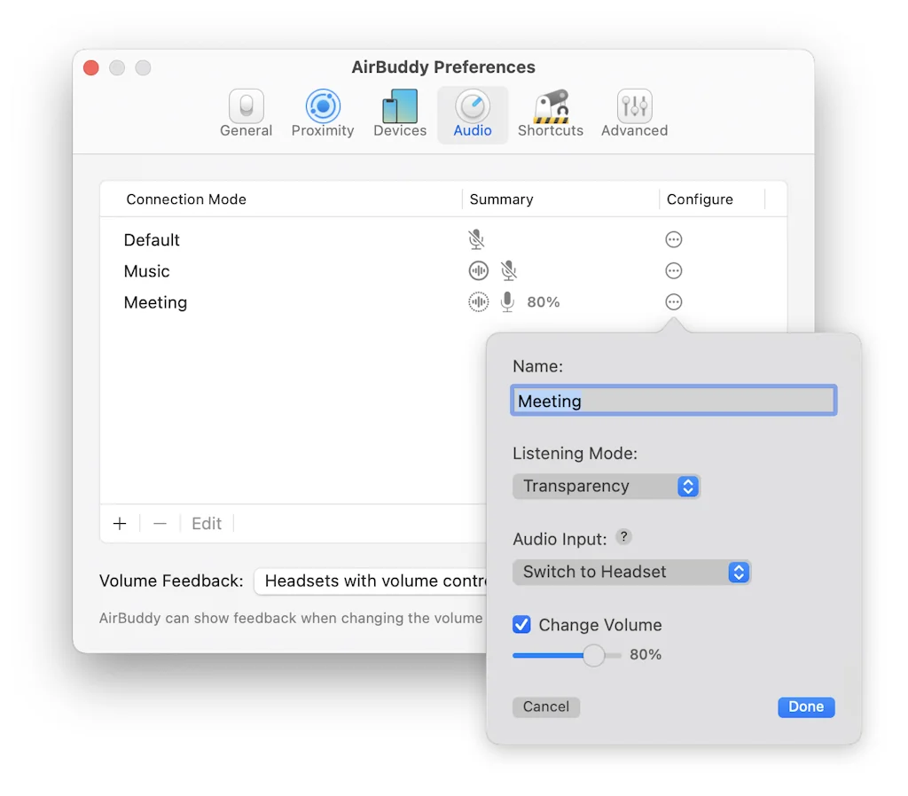Cancel the Meeting configuration popover
This screenshot has height=796, width=908.
(546, 706)
